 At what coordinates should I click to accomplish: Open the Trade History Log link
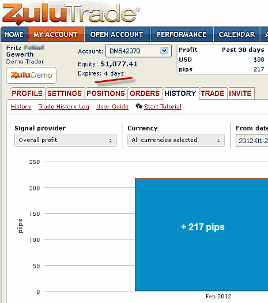tap(63, 107)
